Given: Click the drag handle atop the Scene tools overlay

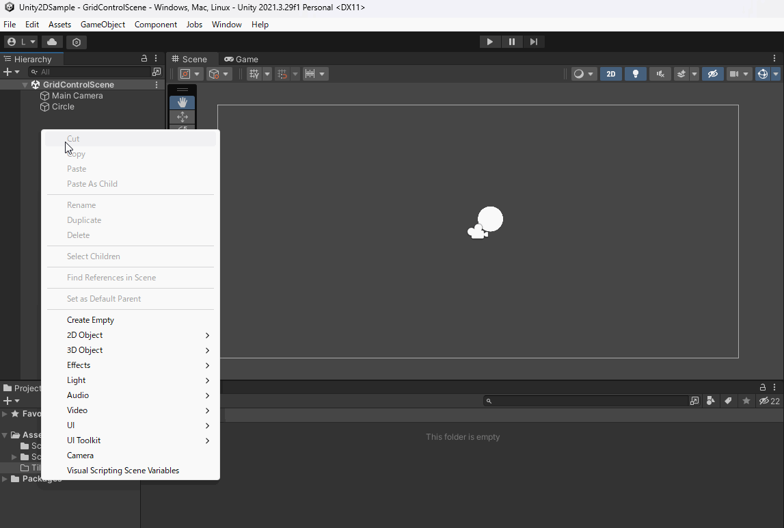Looking at the screenshot, I should tap(183, 90).
